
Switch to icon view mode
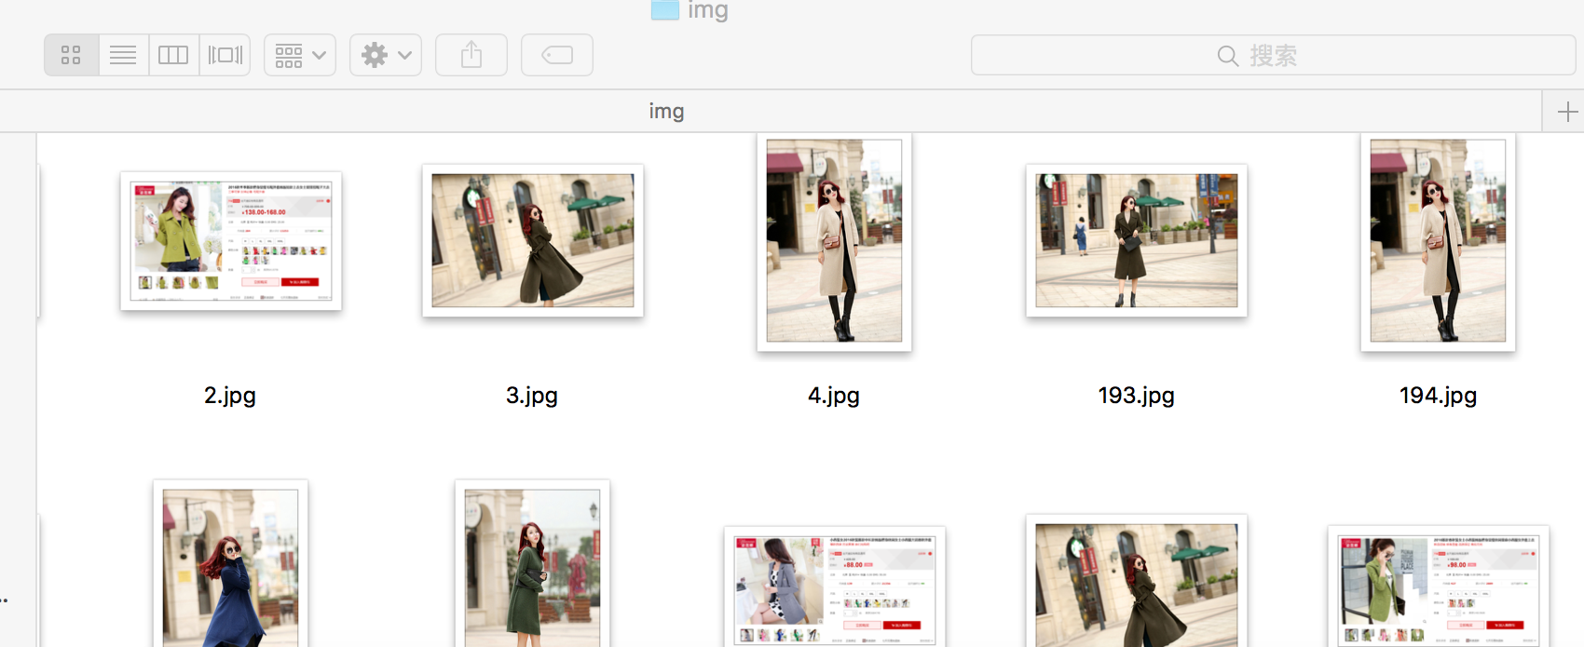coord(72,55)
